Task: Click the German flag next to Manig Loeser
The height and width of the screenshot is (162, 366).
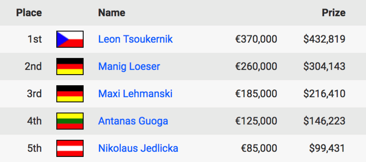Action: click(70, 66)
